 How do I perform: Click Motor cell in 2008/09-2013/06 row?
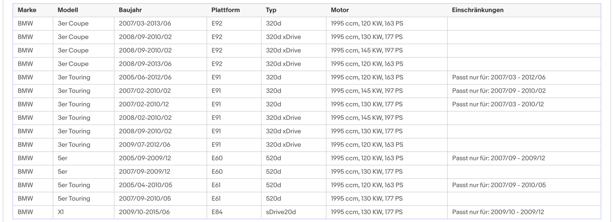point(387,64)
